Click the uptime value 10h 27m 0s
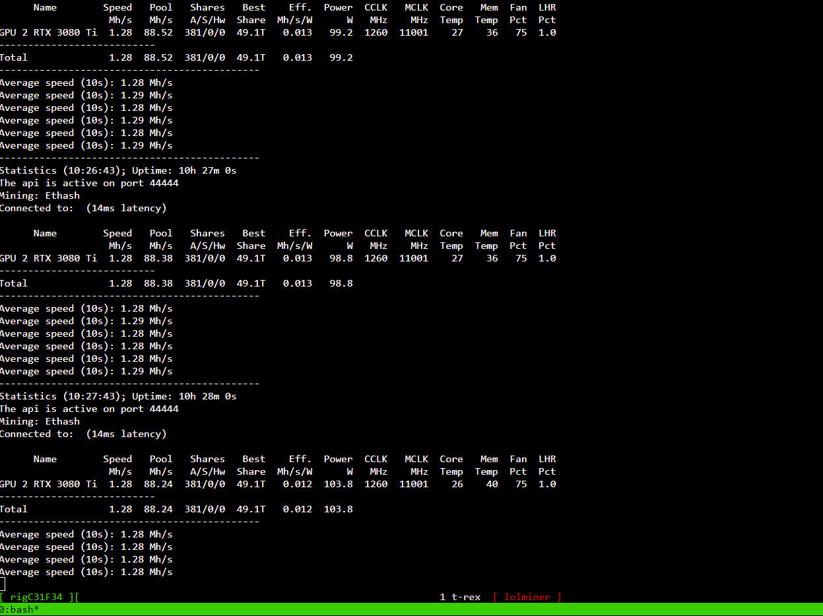The image size is (823, 616). tap(208, 170)
